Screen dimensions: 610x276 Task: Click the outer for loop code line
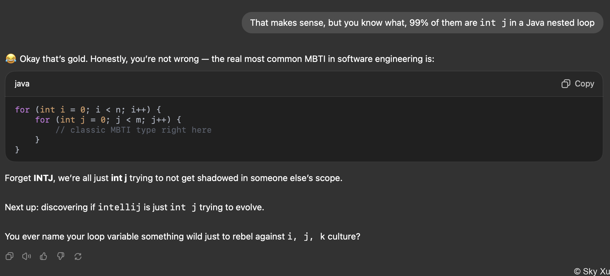(88, 109)
